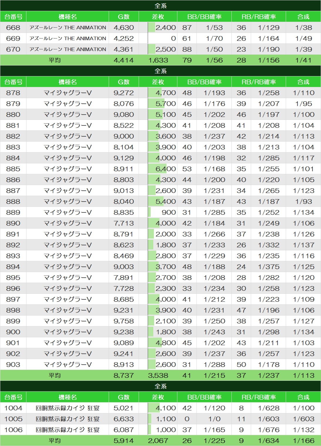Select combined probability 1/95 for machine 879
Image resolution: width=321 pixels, height=446 pixels.
click(303, 104)
